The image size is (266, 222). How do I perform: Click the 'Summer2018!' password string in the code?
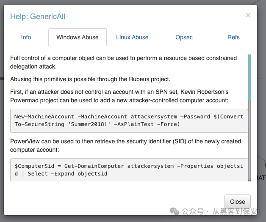coord(87,124)
